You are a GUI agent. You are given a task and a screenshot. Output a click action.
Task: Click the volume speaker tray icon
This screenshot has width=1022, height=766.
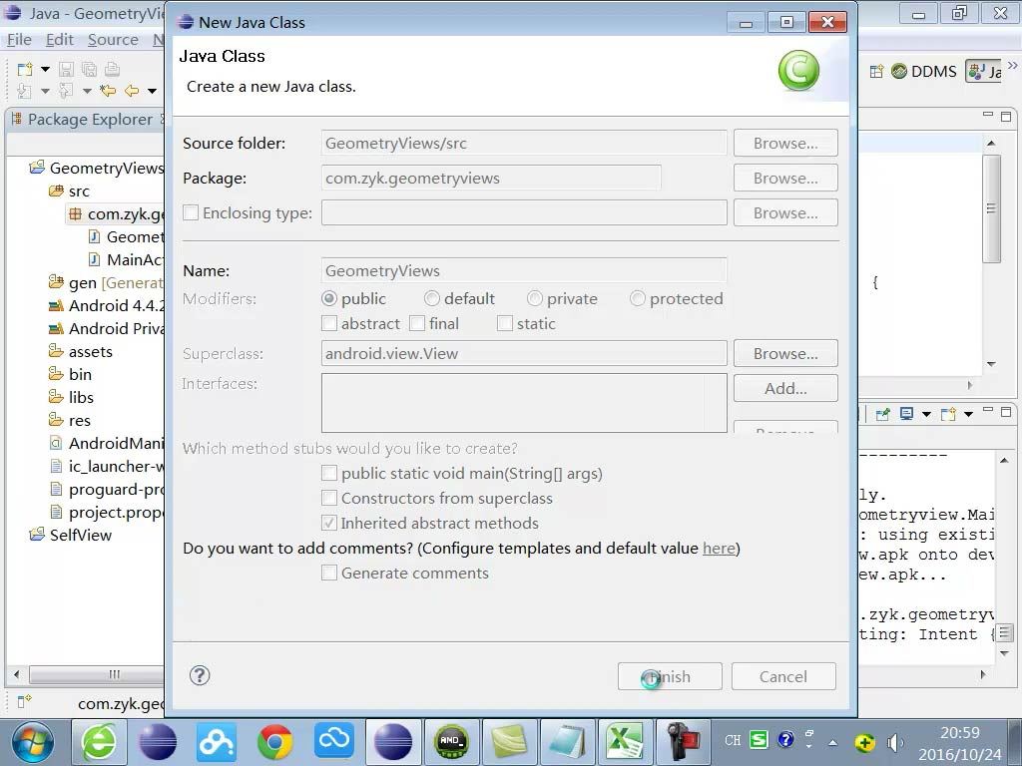point(896,742)
